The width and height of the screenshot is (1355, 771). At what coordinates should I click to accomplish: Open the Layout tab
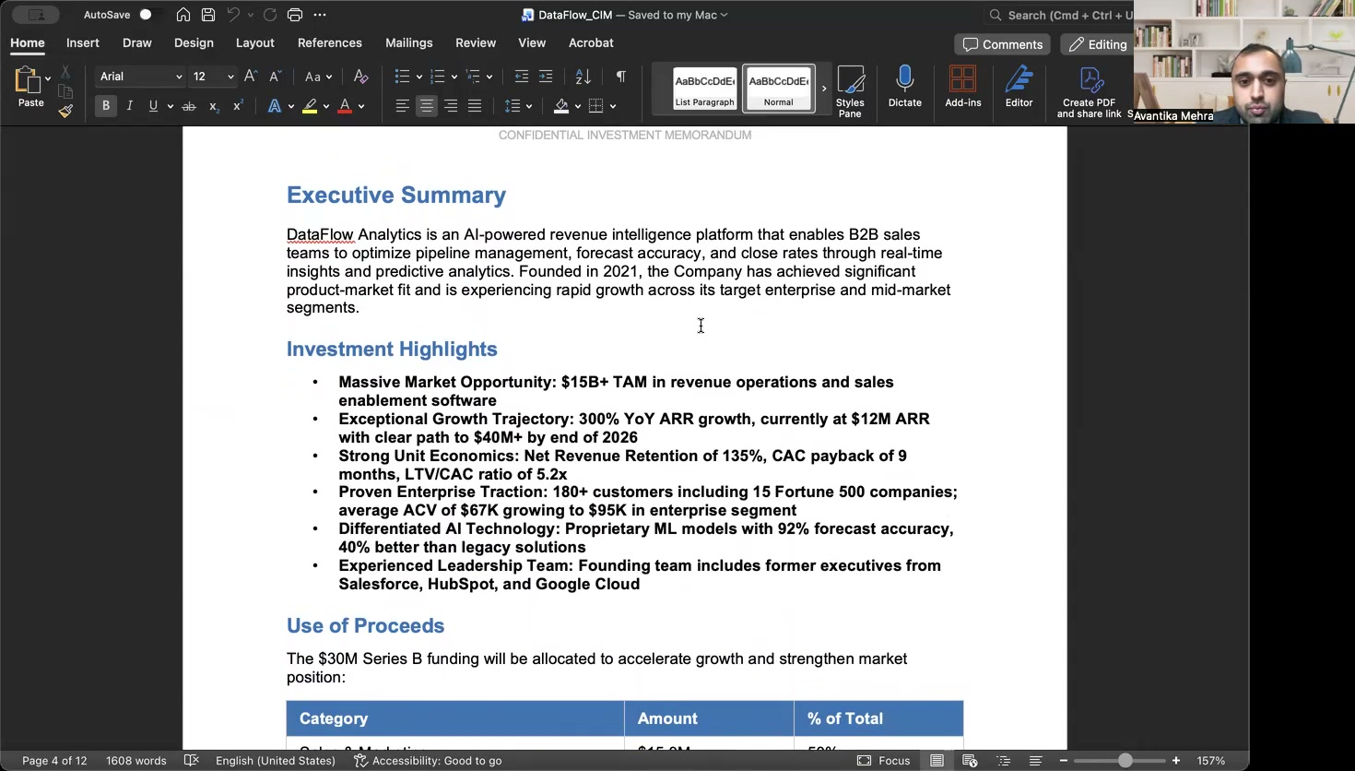pos(255,42)
